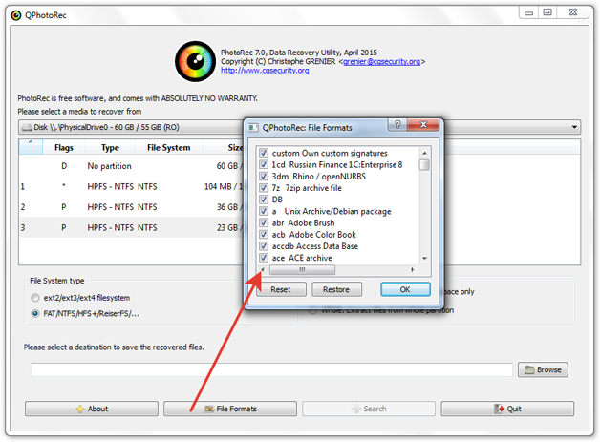Select partition 2 with 36 GB size
The height and width of the screenshot is (442, 600).
(132, 207)
